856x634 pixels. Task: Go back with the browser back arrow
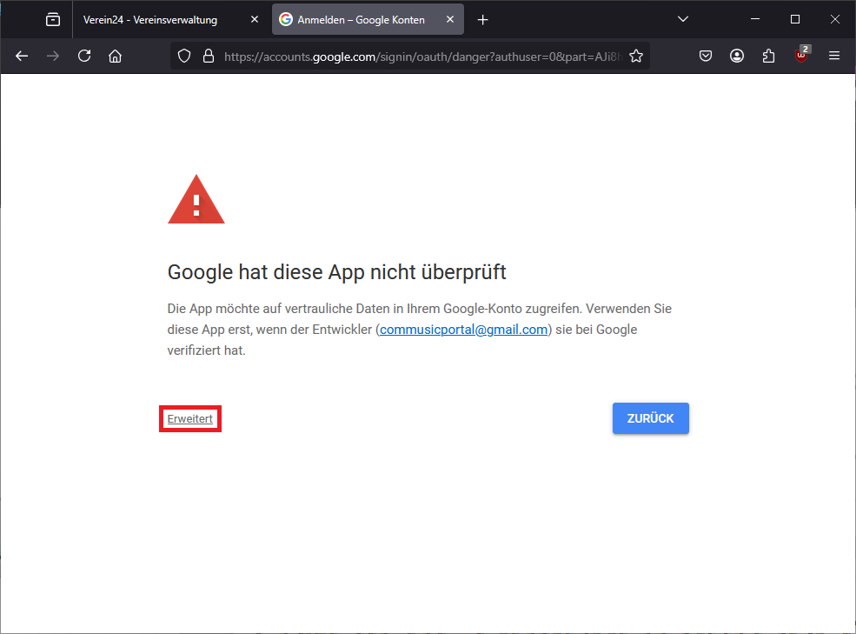(22, 56)
